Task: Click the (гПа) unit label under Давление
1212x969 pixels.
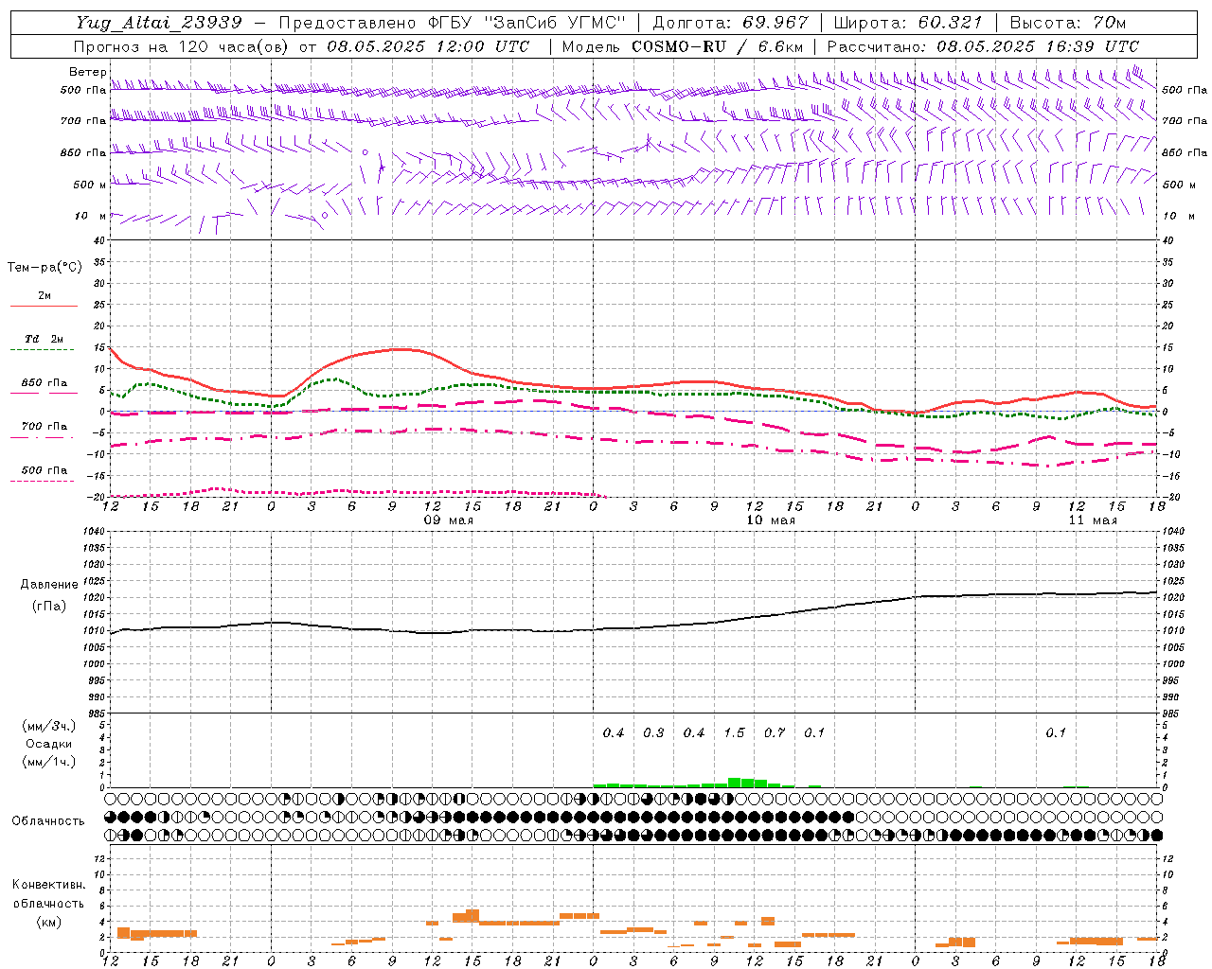Action: pyautogui.click(x=49, y=607)
